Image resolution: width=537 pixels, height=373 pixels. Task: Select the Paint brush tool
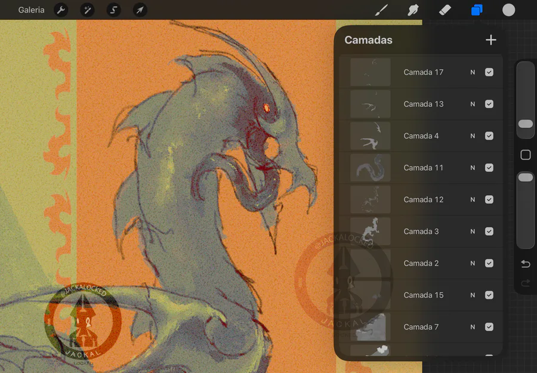pyautogui.click(x=381, y=10)
